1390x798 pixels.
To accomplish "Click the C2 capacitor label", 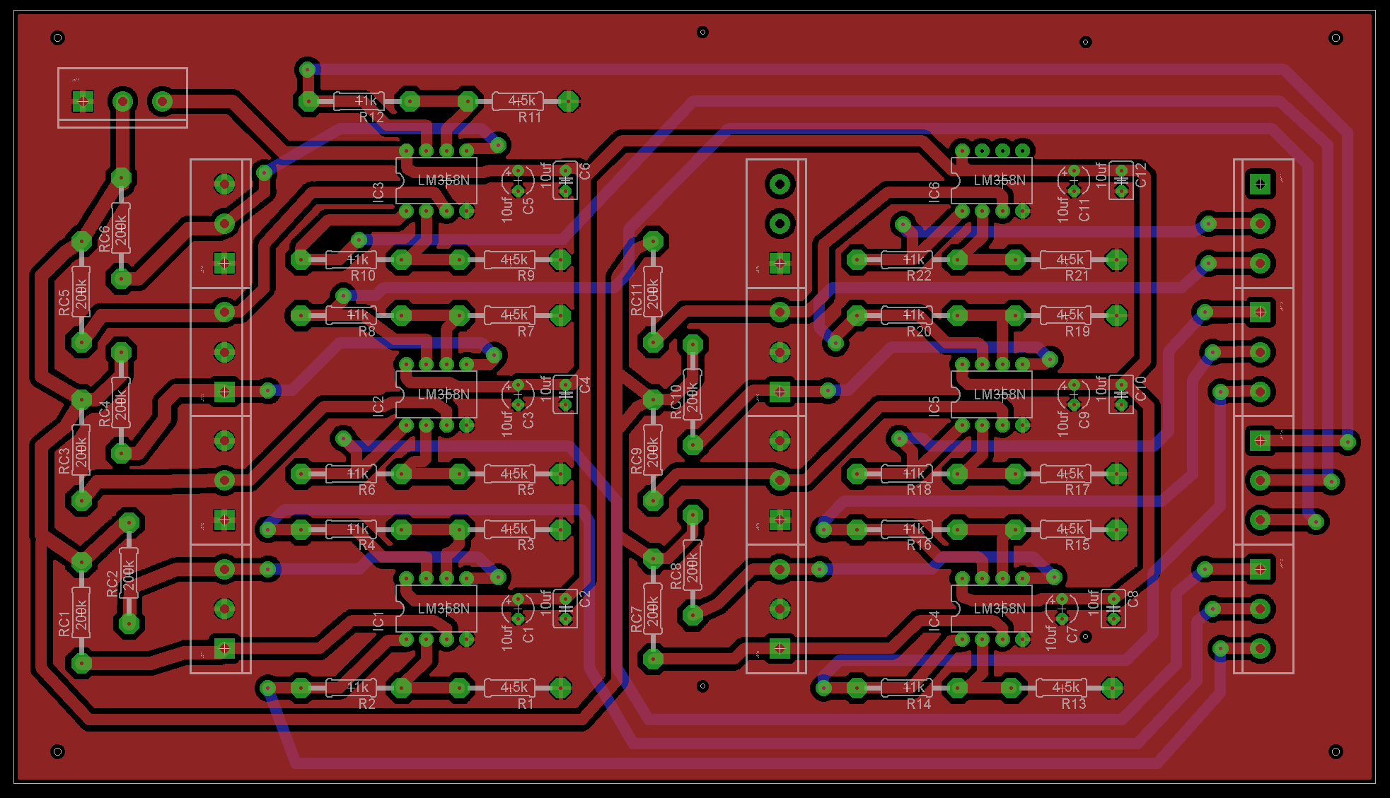I will [584, 599].
